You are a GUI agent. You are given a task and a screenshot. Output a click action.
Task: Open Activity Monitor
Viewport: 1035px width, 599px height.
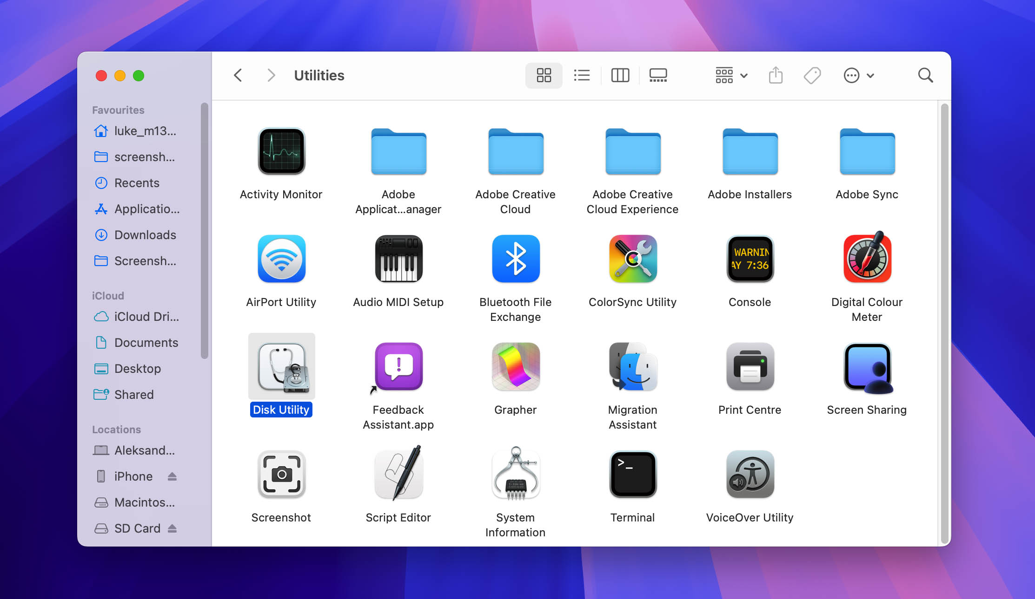click(x=281, y=151)
